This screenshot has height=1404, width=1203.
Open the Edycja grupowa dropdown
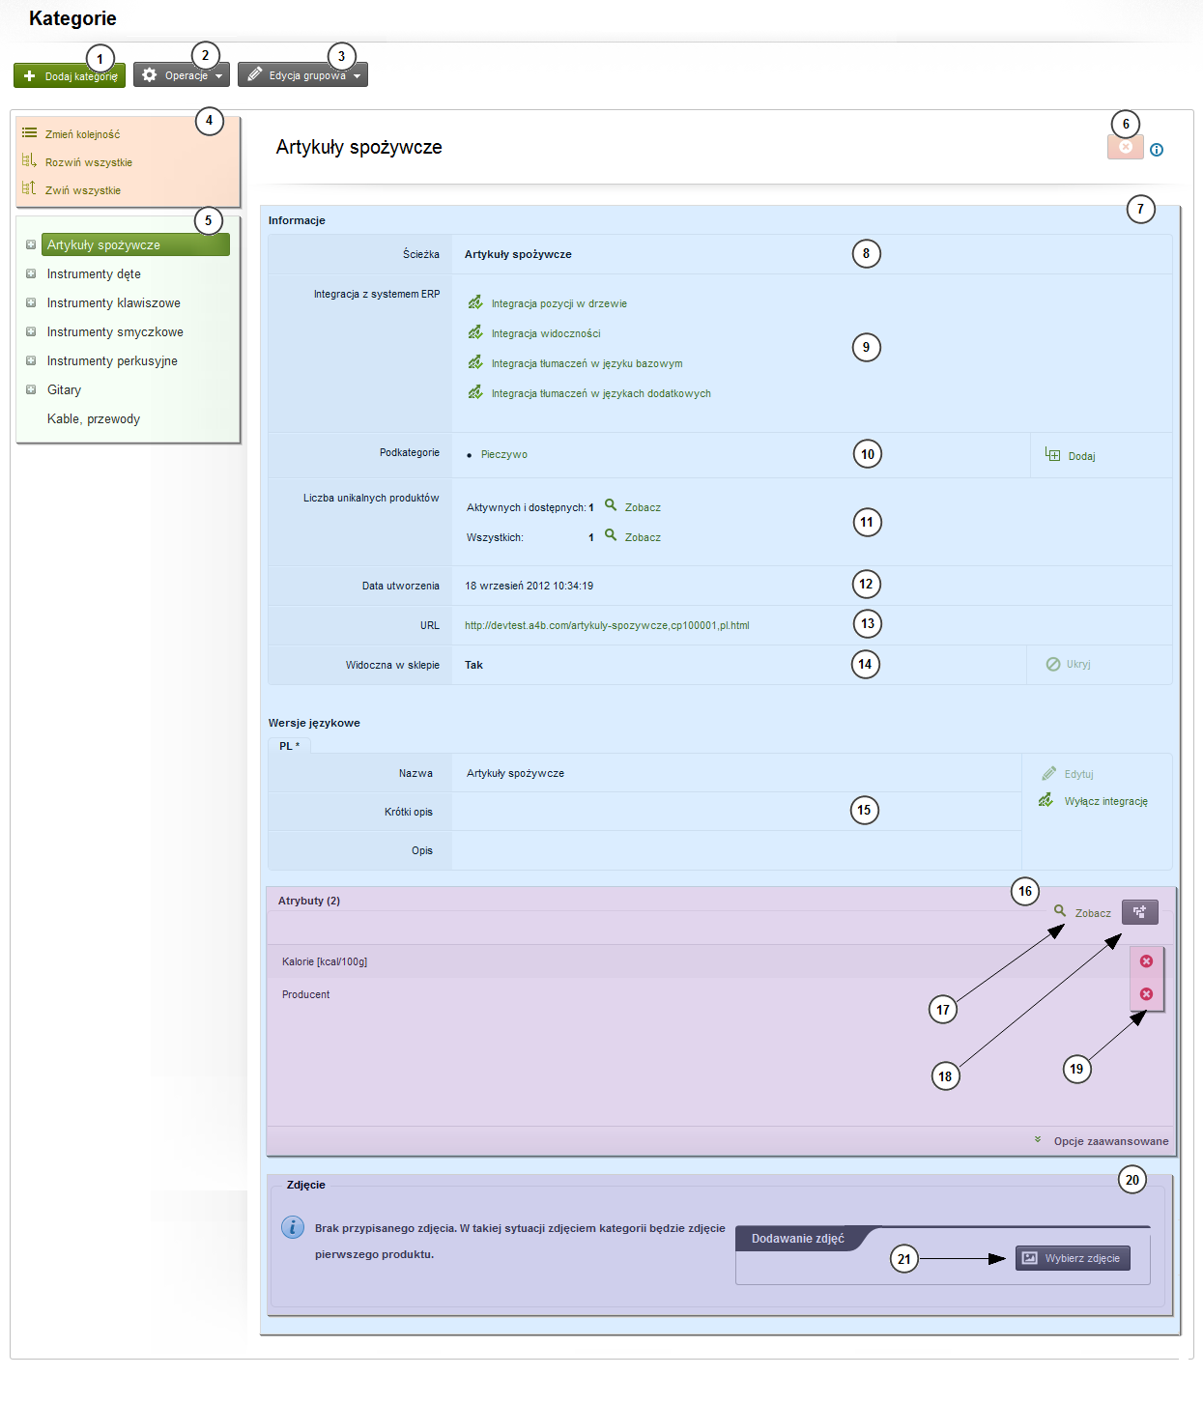[x=302, y=75]
